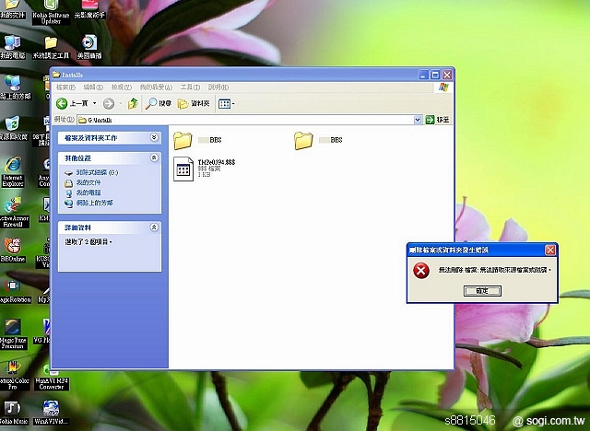This screenshot has width=590, height=431.
Task: Open the first BBS folder
Action: (x=183, y=140)
